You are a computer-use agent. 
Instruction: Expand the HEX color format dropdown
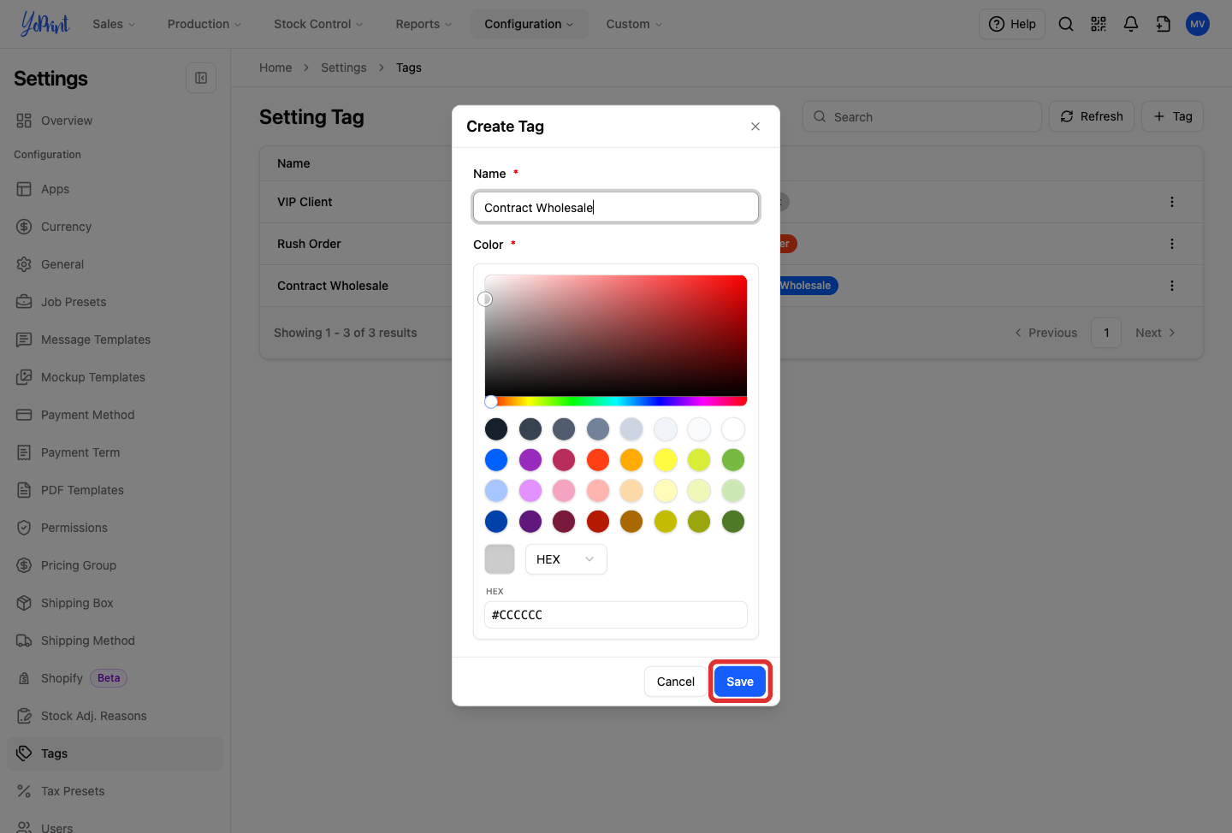tap(566, 559)
